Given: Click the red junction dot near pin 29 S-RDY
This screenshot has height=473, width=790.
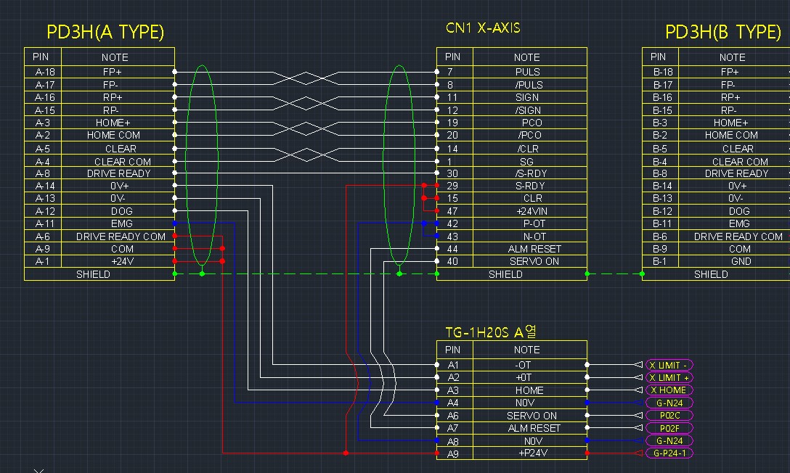Looking at the screenshot, I should [425, 186].
